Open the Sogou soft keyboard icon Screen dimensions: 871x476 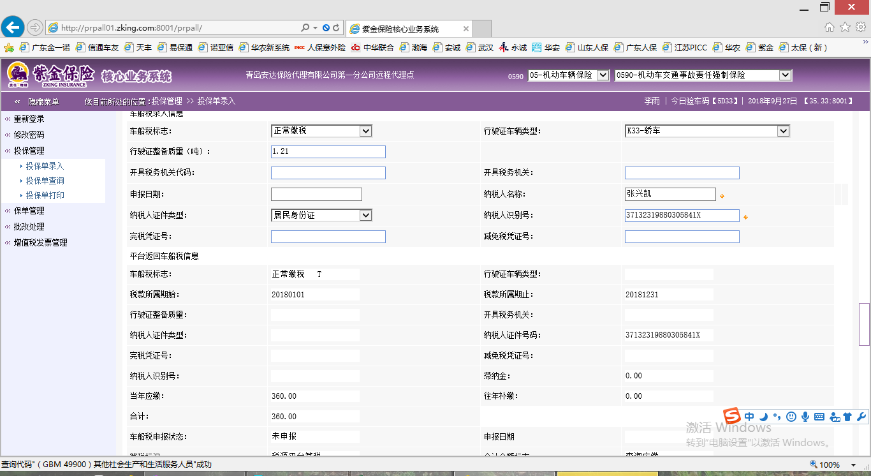(819, 417)
